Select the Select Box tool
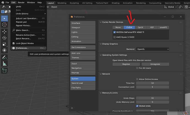 (4, 19)
